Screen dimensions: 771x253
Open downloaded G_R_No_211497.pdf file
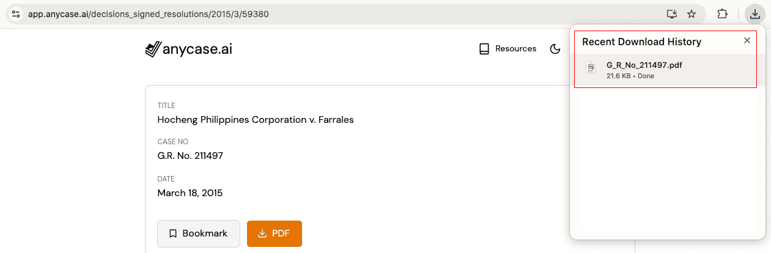pos(666,70)
